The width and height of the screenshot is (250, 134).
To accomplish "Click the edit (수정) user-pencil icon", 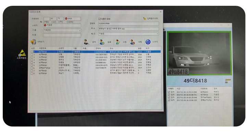I will click(x=118, y=42).
